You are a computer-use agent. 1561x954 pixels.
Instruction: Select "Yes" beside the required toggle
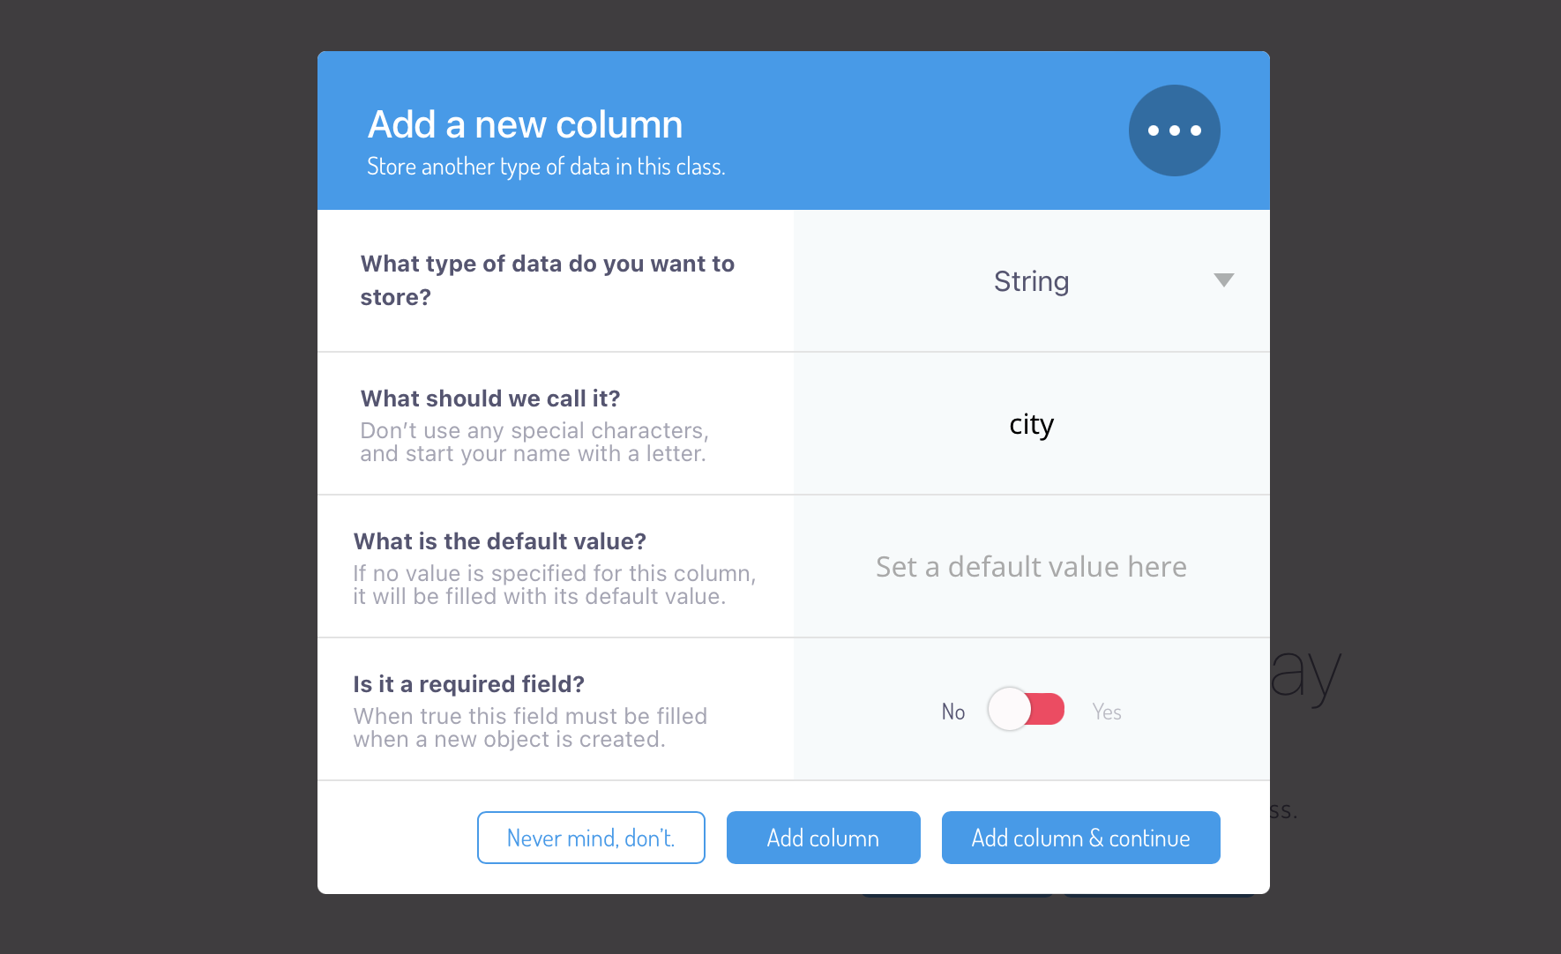tap(1106, 712)
